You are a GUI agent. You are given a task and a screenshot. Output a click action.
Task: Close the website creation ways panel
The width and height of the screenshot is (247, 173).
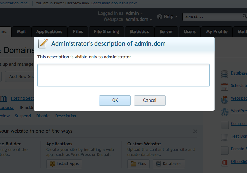[x=195, y=131]
